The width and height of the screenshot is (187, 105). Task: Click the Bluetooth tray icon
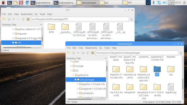coord(154,3)
